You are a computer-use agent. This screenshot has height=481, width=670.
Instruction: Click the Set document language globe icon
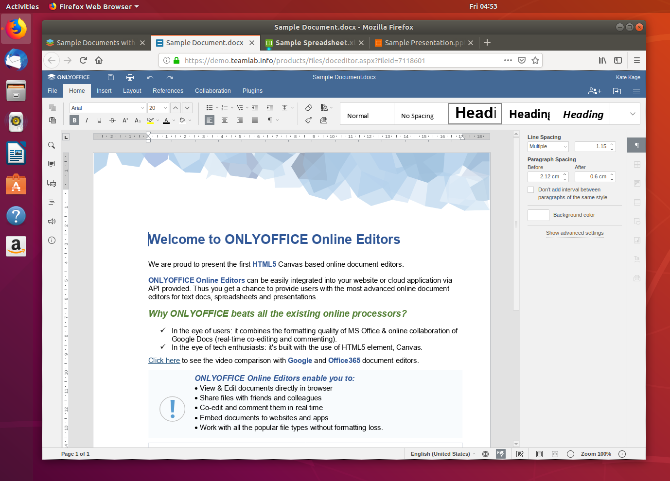pos(485,454)
